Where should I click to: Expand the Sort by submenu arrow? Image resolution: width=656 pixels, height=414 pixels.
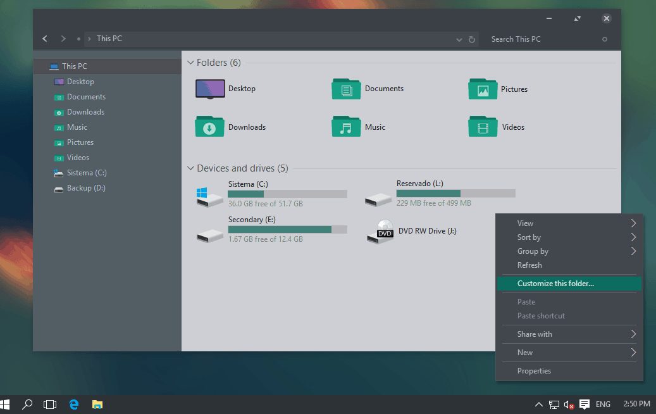633,237
